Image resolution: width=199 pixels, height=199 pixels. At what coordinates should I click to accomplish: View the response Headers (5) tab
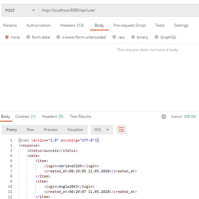click(x=52, y=117)
